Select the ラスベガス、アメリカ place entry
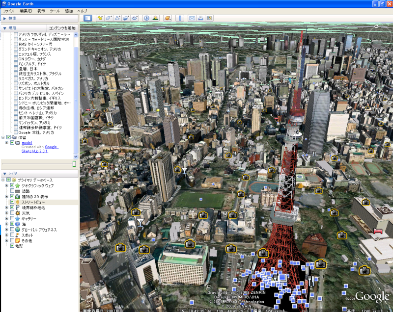This screenshot has width=393, height=312. (x=33, y=78)
